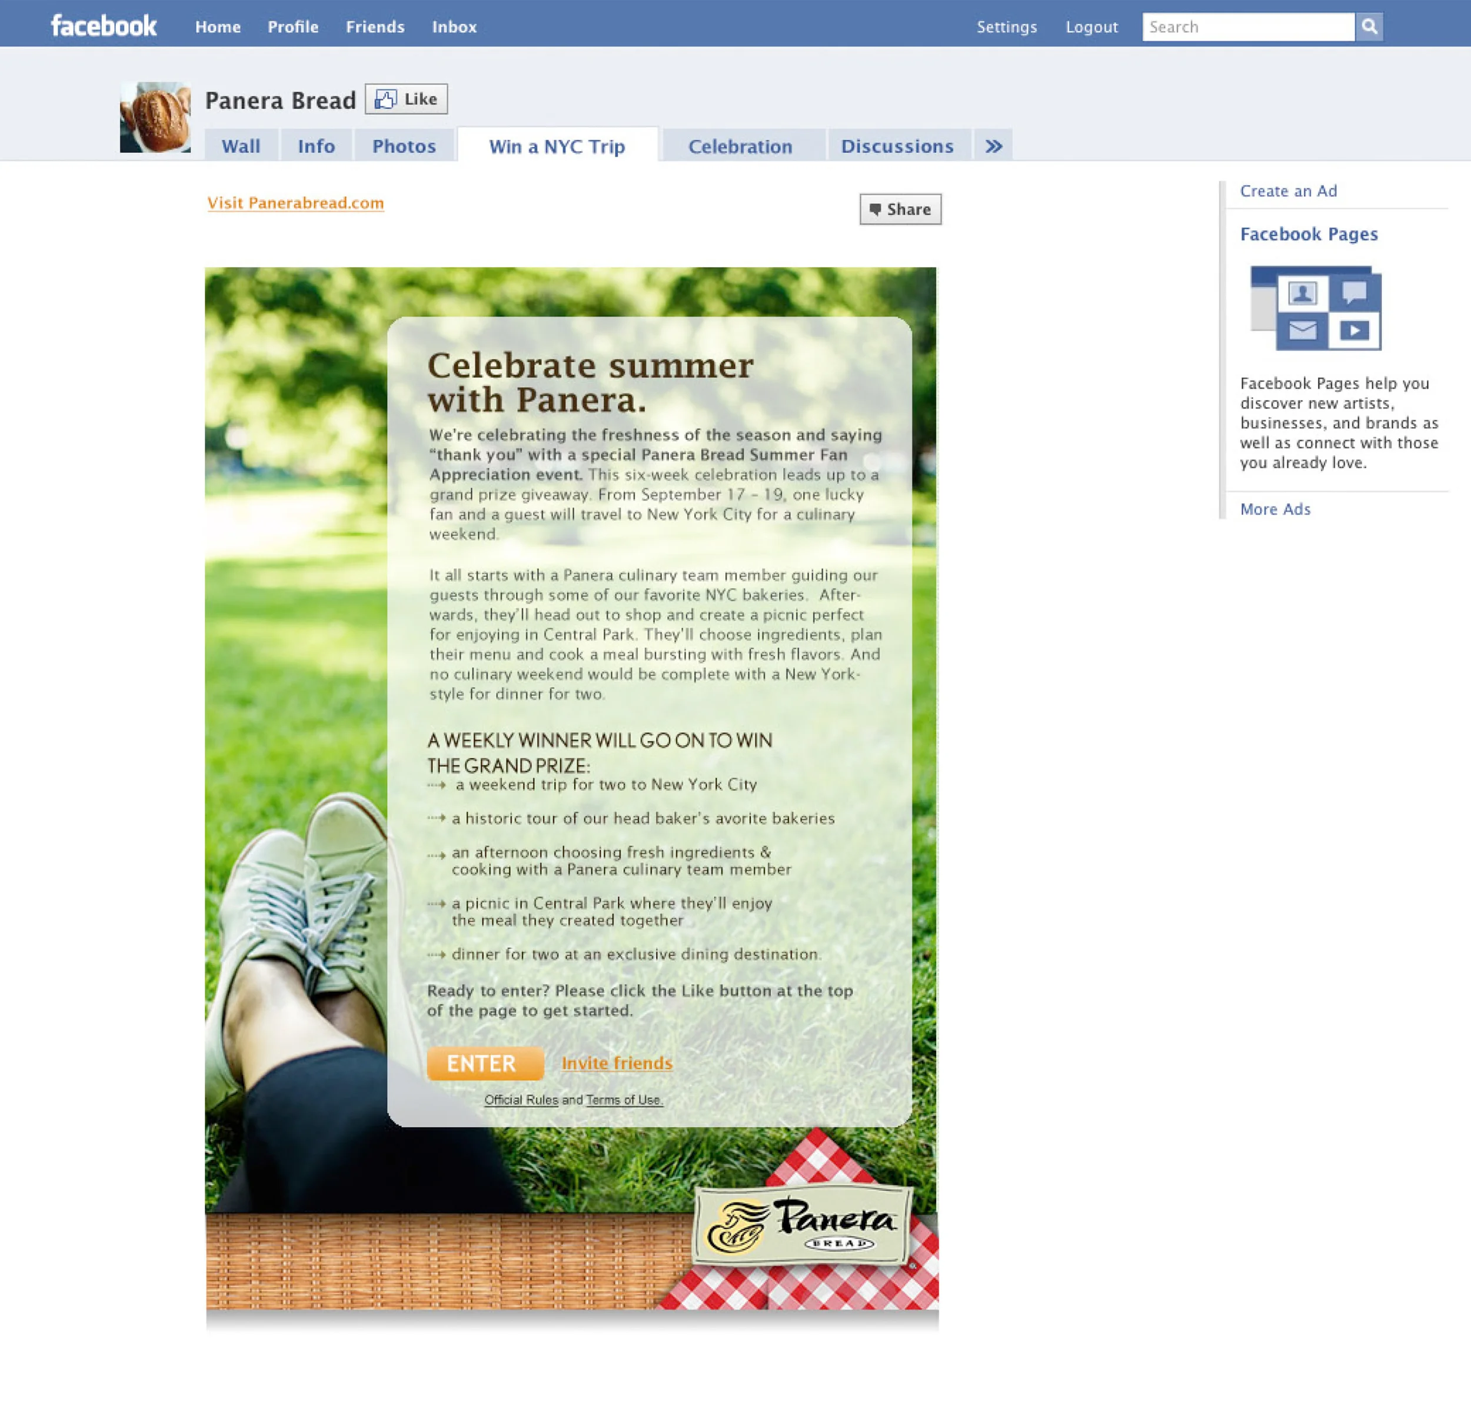This screenshot has width=1471, height=1403.
Task: Switch to the Photos tab
Action: tap(404, 146)
